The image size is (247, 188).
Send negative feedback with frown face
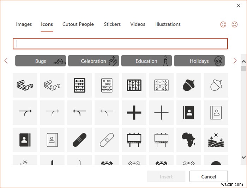coord(235,24)
